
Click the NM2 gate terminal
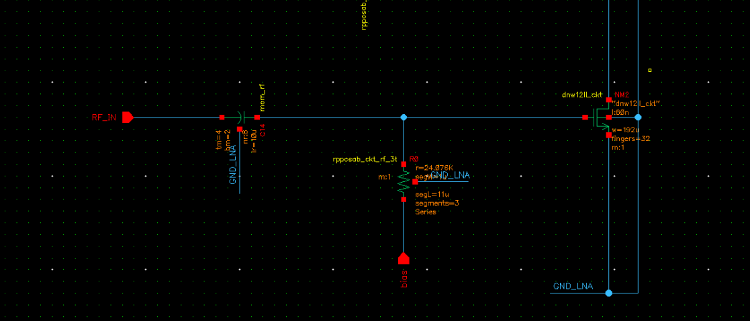pyautogui.click(x=585, y=118)
